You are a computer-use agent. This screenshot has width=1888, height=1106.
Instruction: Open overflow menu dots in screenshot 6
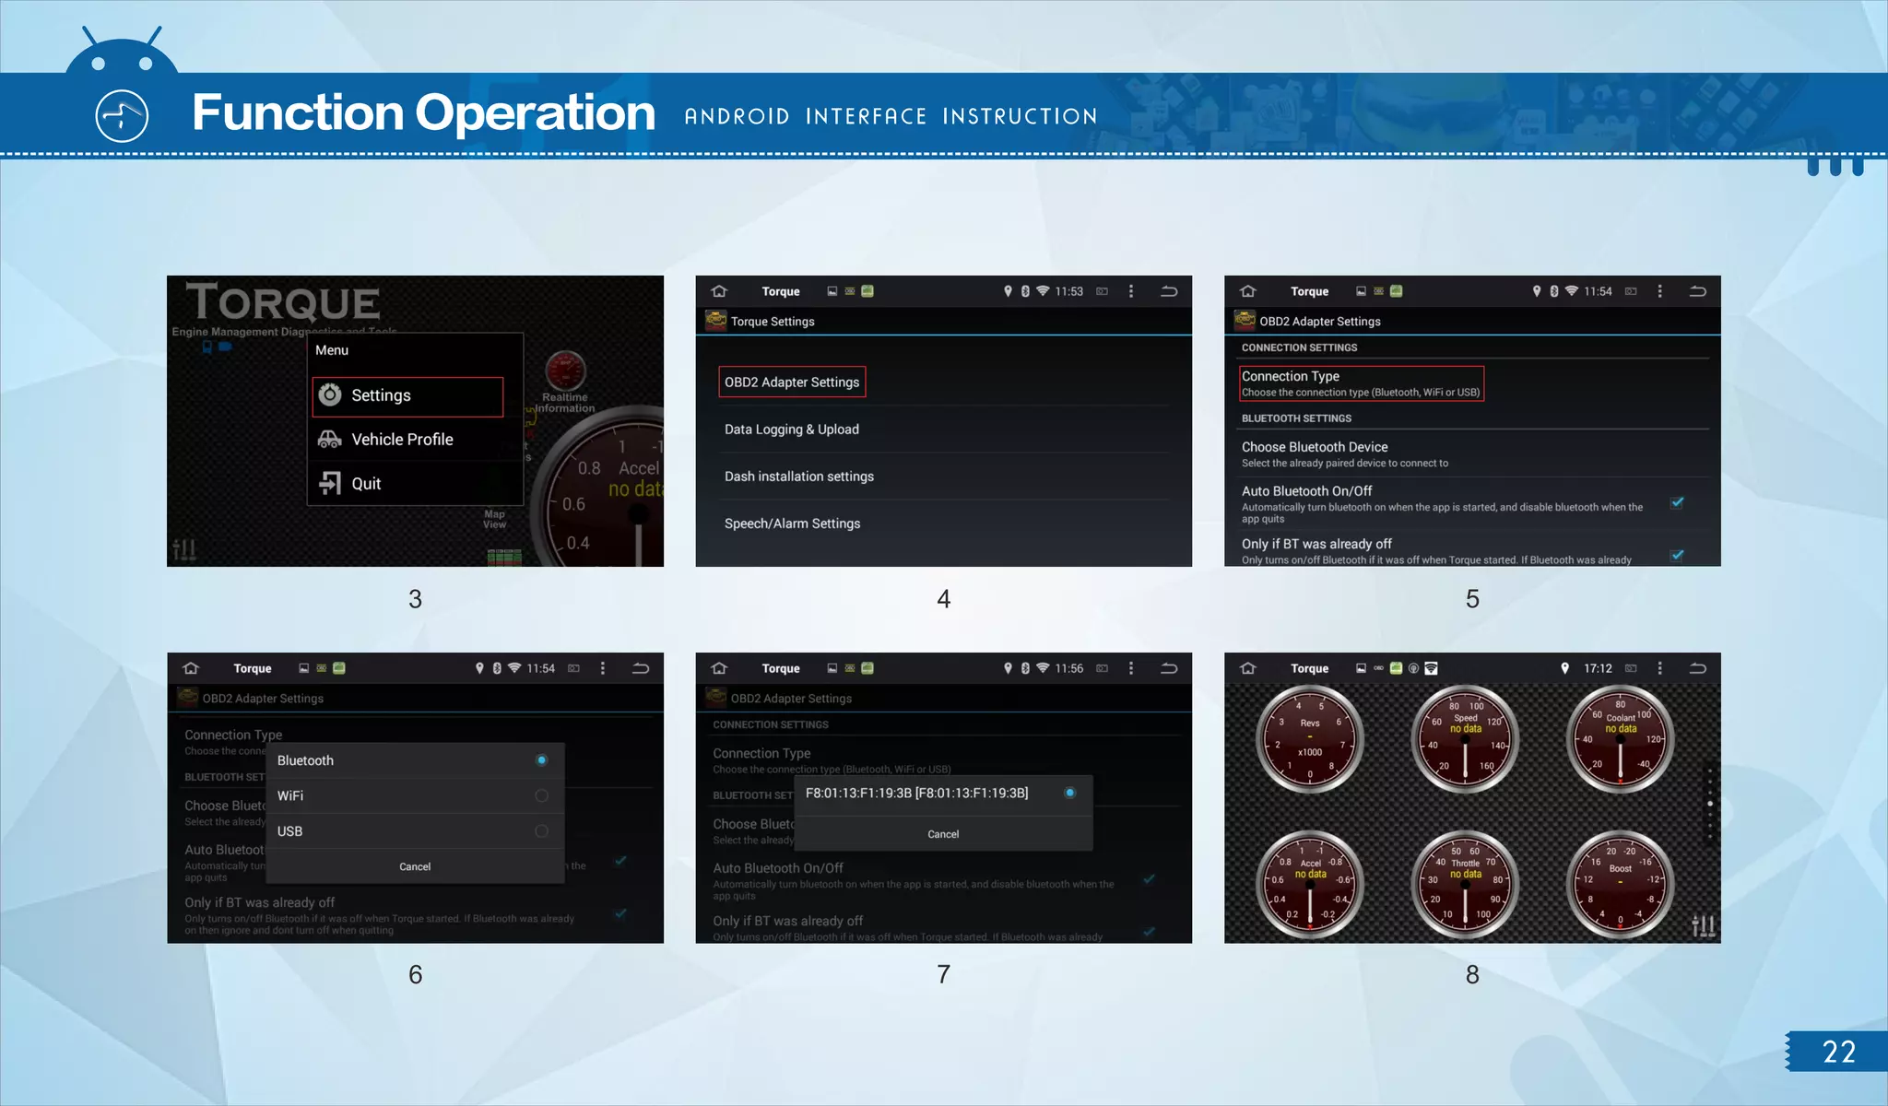point(603,668)
